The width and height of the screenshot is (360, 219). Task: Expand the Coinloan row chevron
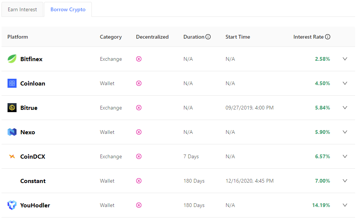pos(345,83)
